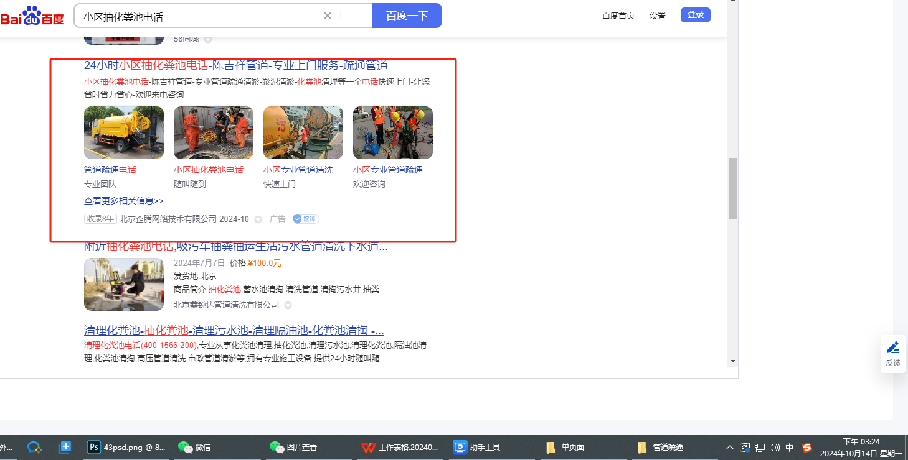
Task: Expand dropdown arrow beside 58同城
Action: coord(208,40)
